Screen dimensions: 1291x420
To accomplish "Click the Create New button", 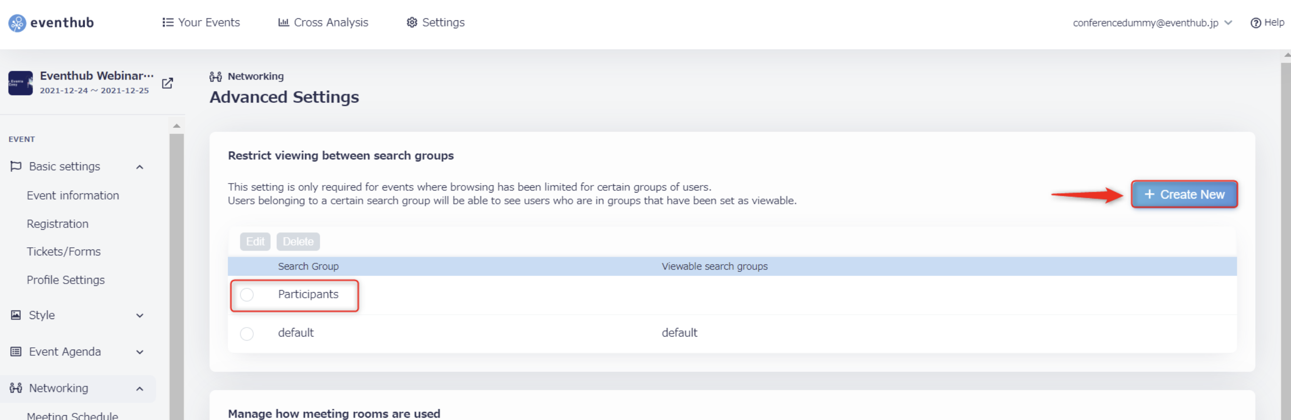I will click(x=1184, y=194).
